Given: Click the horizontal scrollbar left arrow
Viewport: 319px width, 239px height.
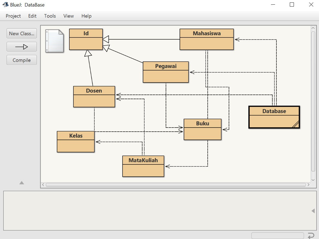Looking at the screenshot, I should pos(43,185).
